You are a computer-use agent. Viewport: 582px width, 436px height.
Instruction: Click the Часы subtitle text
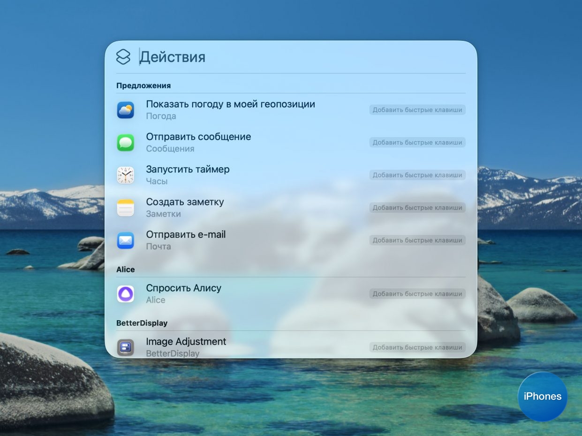157,181
